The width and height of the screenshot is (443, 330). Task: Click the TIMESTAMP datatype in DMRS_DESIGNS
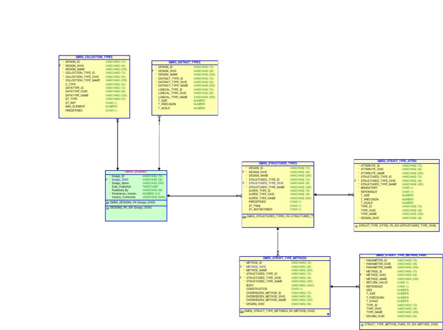click(151, 186)
